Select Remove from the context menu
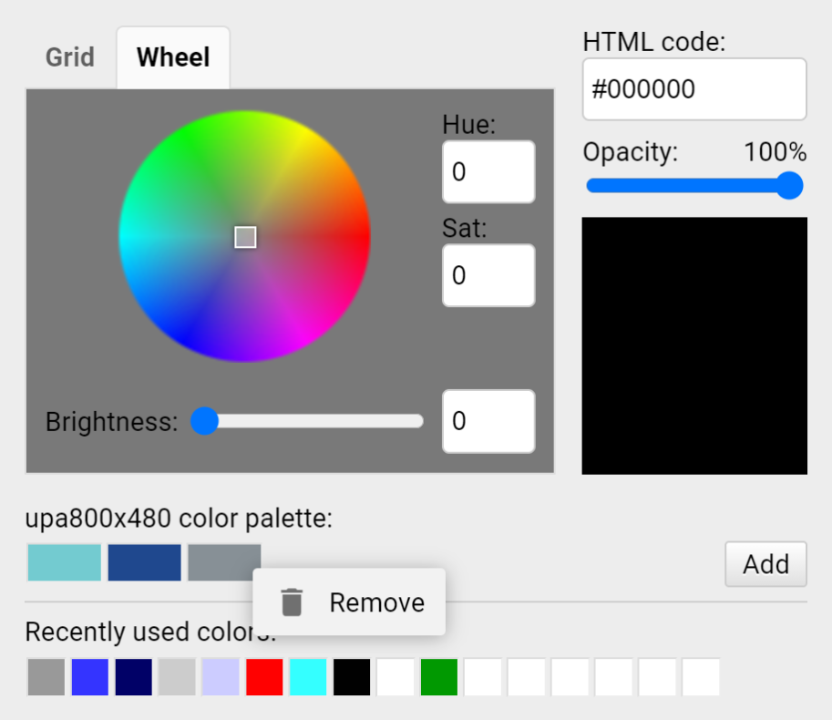This screenshot has height=720, width=832. (x=349, y=602)
